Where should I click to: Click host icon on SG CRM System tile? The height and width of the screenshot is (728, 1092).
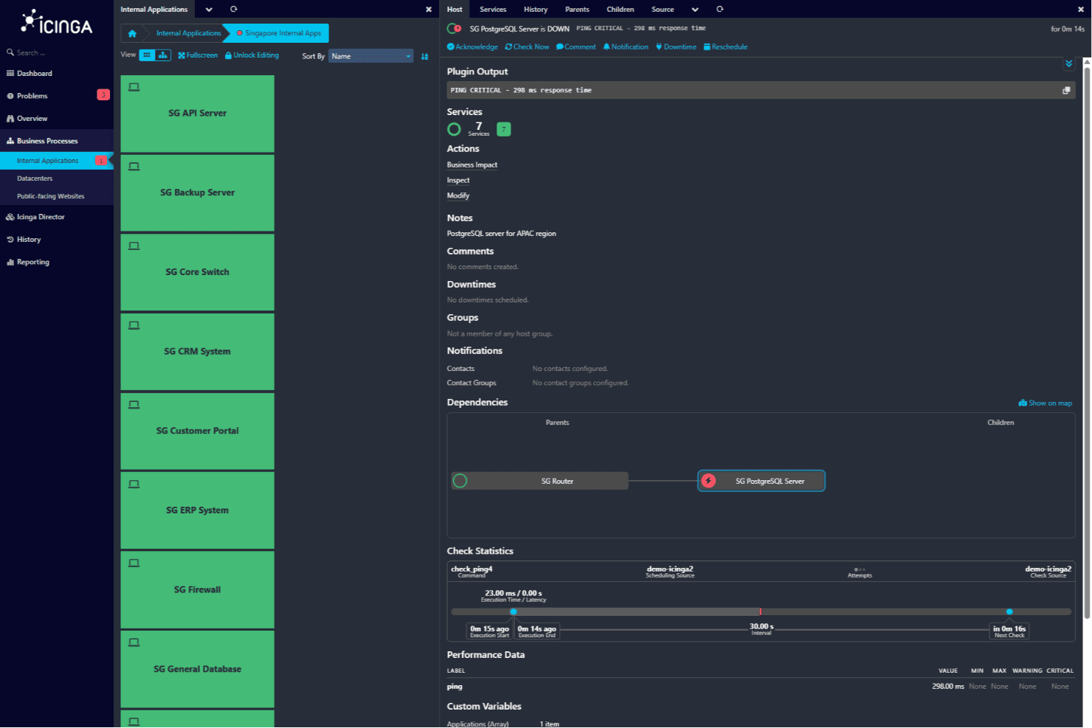click(x=134, y=325)
